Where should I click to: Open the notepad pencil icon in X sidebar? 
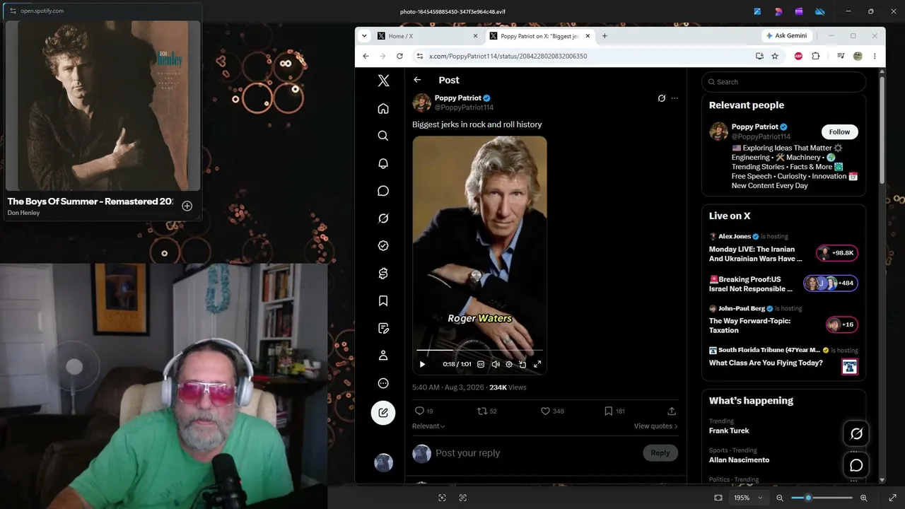click(x=383, y=328)
